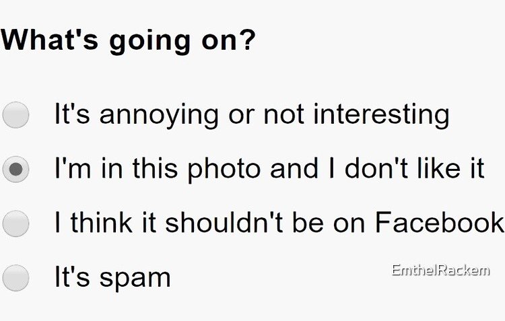The width and height of the screenshot is (505, 321).
Task: Click the word "think" in the third option
Action: coord(102,222)
